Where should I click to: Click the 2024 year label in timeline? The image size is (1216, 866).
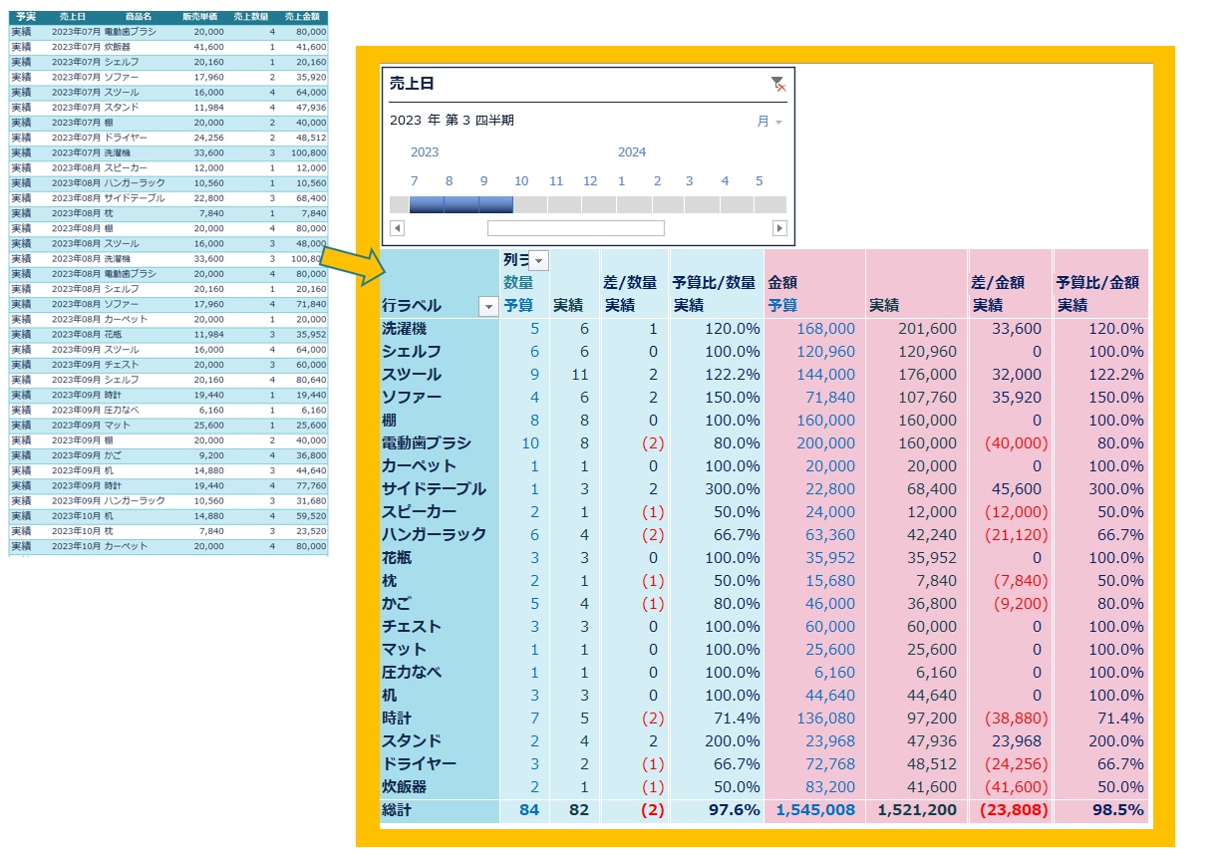[x=632, y=152]
